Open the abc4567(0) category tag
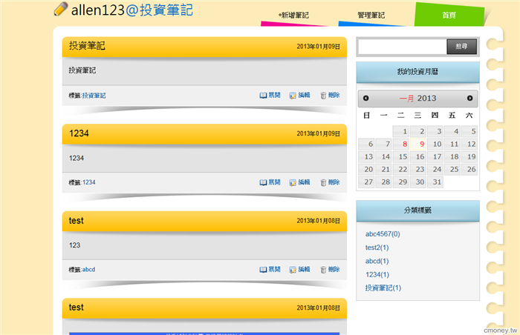The image size is (520, 335). [x=383, y=234]
